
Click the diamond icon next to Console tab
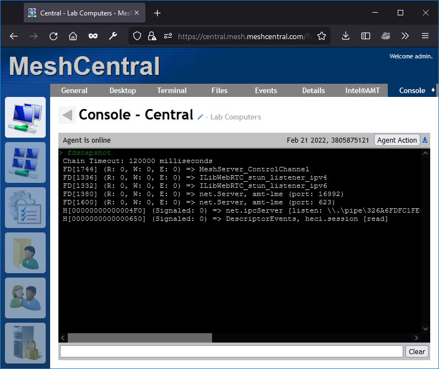[x=433, y=90]
